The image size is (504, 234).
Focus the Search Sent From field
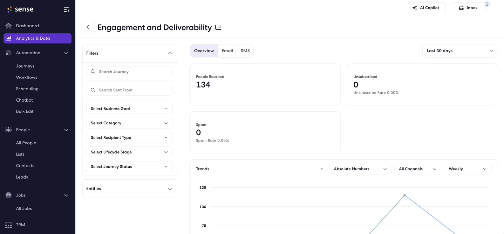(129, 90)
